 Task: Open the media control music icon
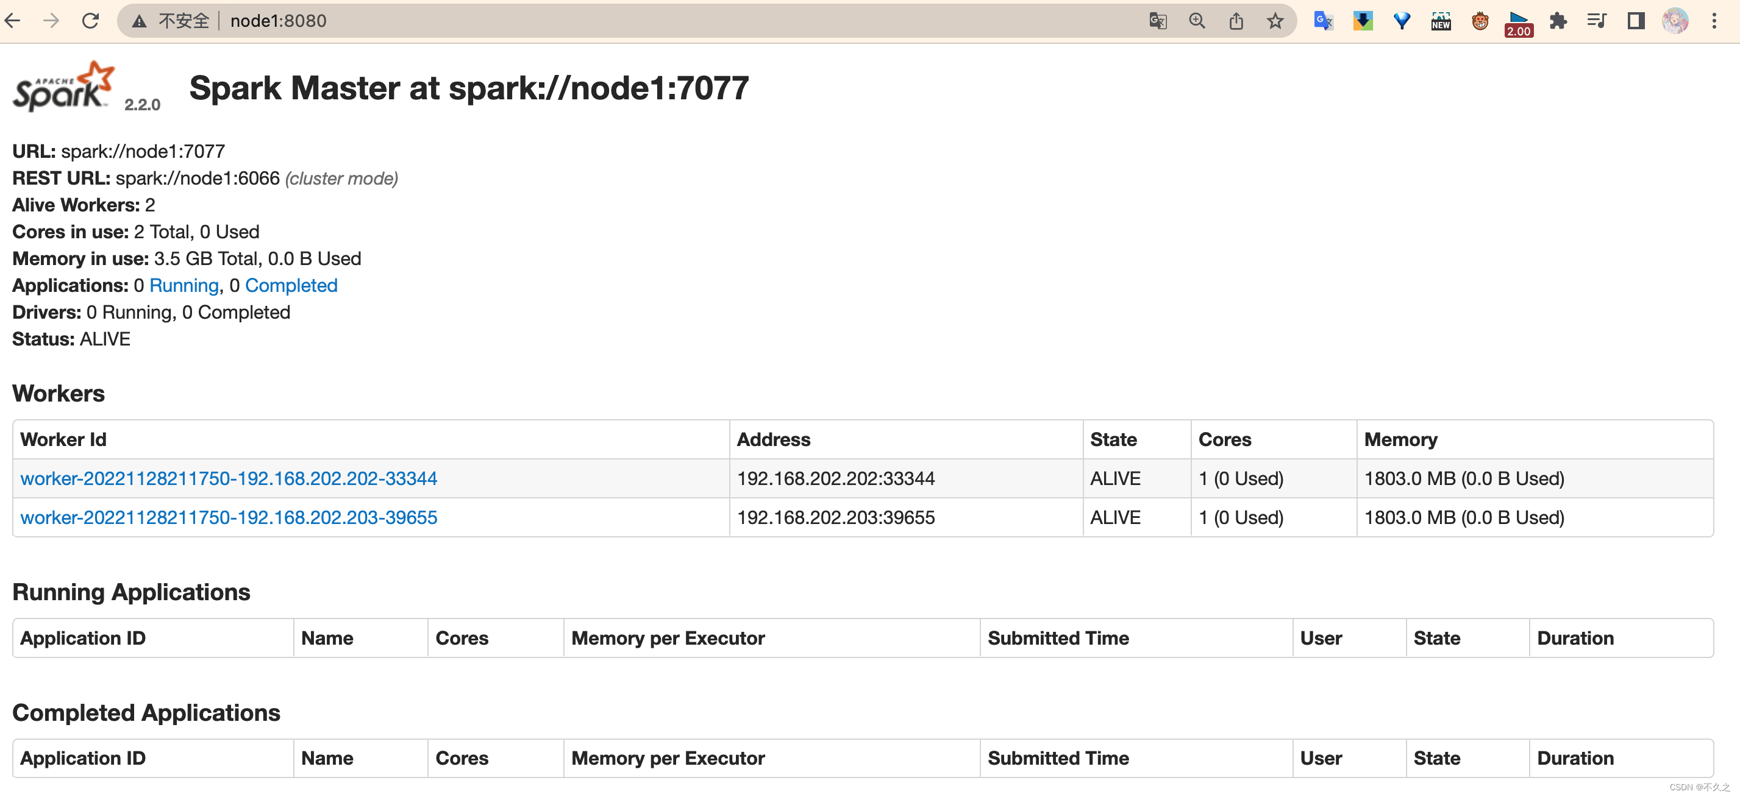(1597, 21)
